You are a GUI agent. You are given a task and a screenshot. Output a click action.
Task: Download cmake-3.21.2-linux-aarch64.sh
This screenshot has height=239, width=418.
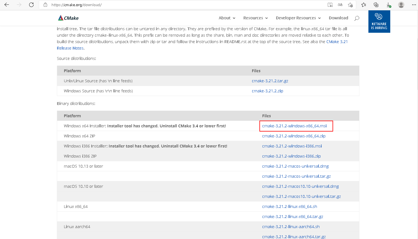291,227
